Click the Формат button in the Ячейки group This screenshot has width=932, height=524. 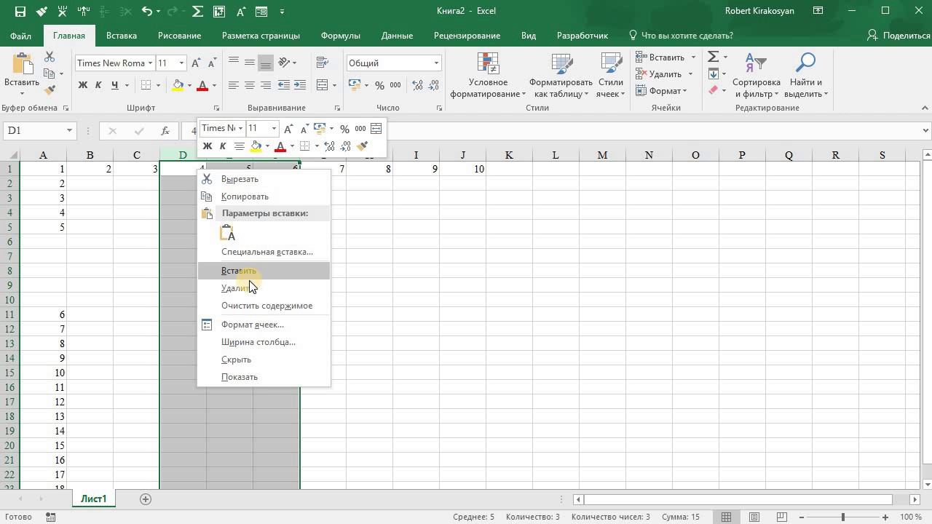point(661,91)
